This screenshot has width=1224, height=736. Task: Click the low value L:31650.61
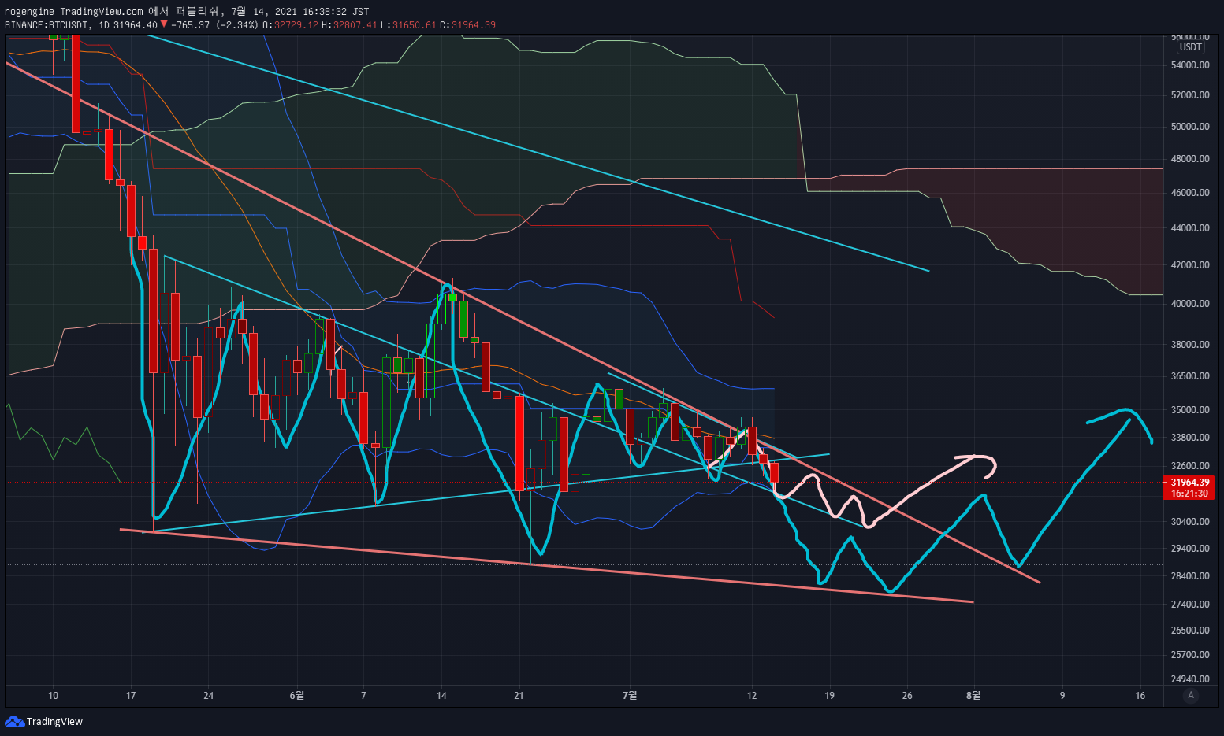pos(408,25)
